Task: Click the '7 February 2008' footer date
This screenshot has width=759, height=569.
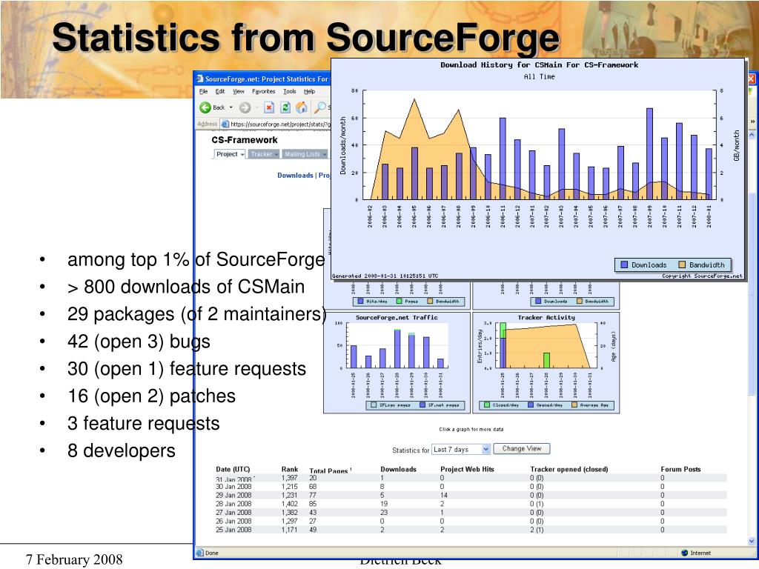Action: coord(74,559)
